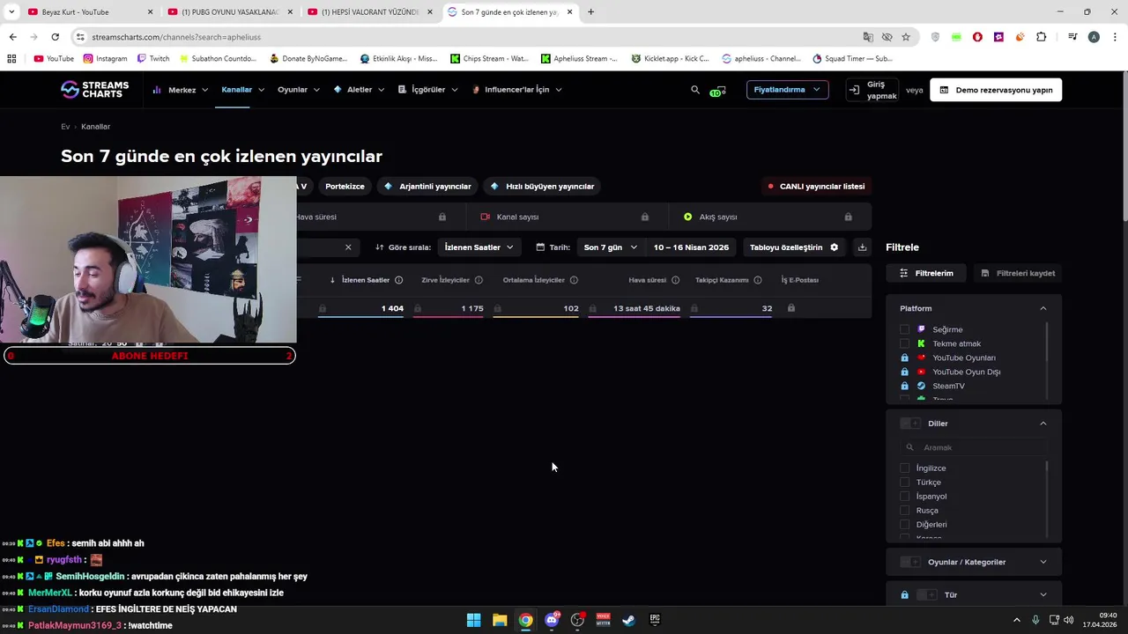Screen dimensions: 1128x634
Task: Click the Windows Start button
Action: coord(473,620)
